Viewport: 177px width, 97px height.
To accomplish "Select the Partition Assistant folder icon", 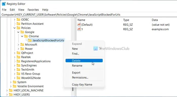I will point(18,24).
